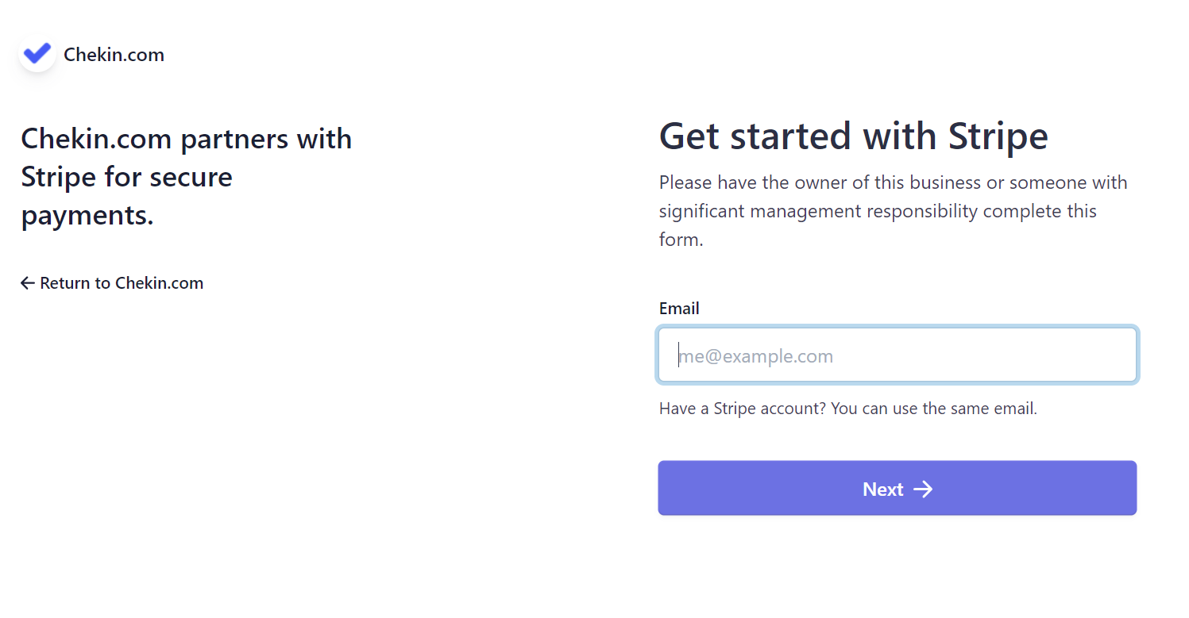This screenshot has height=618, width=1189.
Task: Follow the Return to Chekin.com link
Action: point(112,283)
